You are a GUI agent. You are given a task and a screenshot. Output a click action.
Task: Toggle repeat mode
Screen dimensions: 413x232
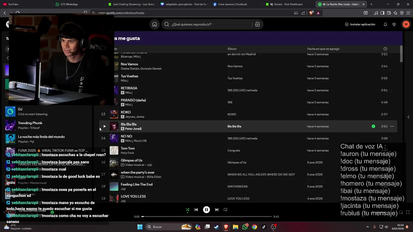226,210
